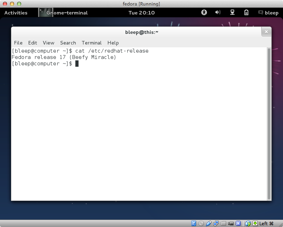Open the accessibility menu in top bar

coord(204,12)
